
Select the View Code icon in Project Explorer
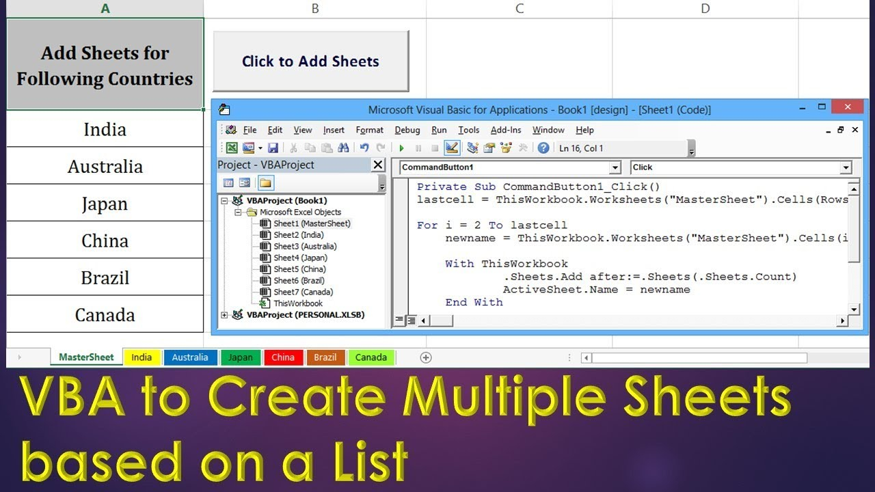tap(228, 182)
